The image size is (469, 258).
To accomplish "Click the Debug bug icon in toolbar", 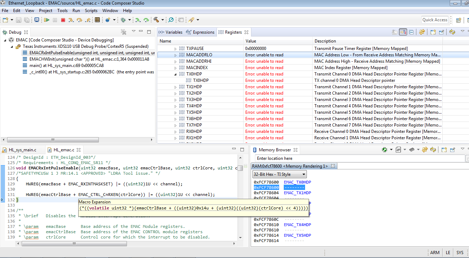I will [x=123, y=20].
